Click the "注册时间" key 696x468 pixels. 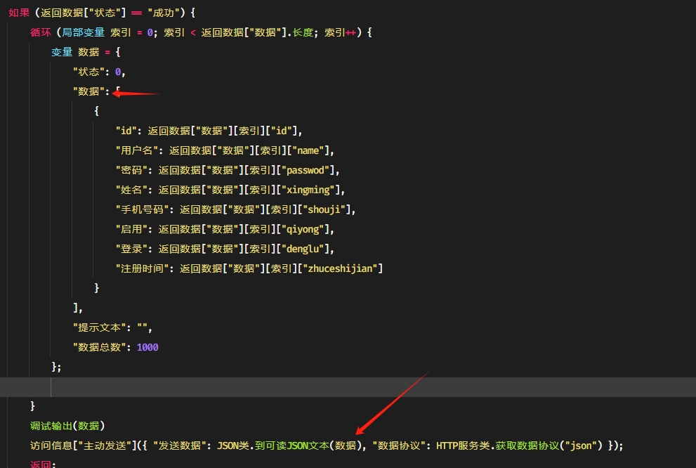[x=142, y=268]
